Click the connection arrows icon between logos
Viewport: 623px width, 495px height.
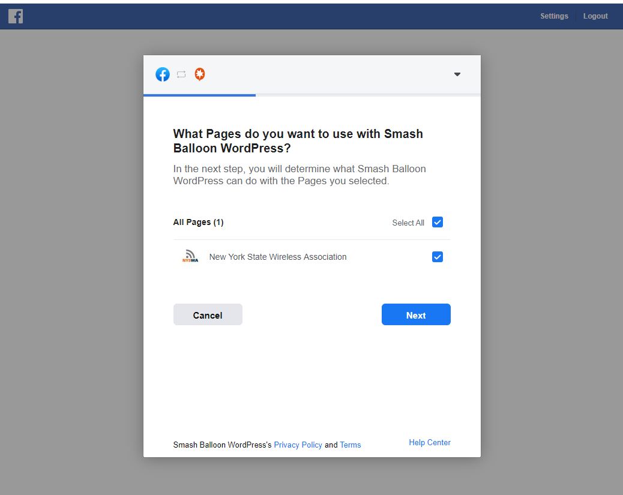click(x=181, y=74)
